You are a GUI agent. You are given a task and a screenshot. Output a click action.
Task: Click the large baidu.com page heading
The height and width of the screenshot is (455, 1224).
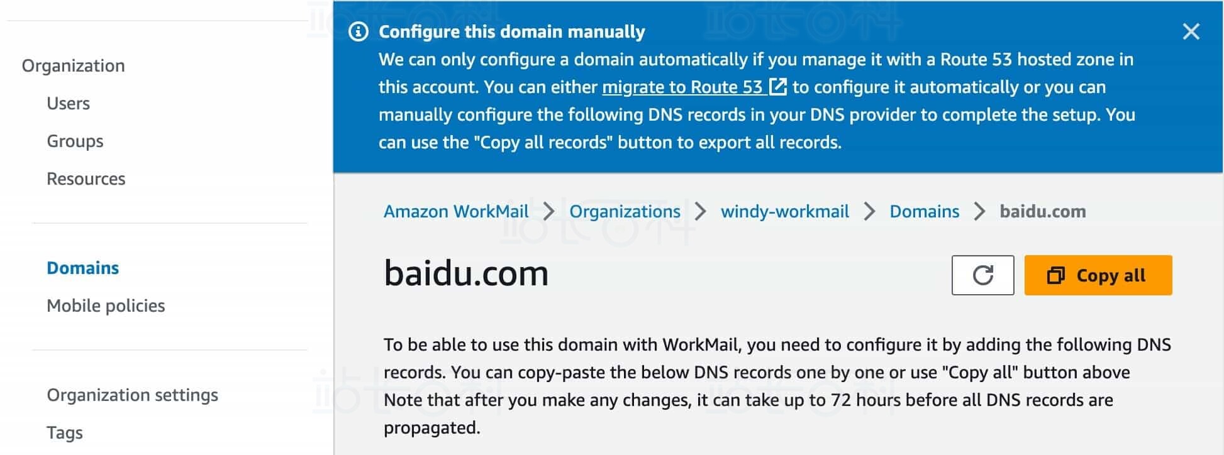pyautogui.click(x=466, y=274)
